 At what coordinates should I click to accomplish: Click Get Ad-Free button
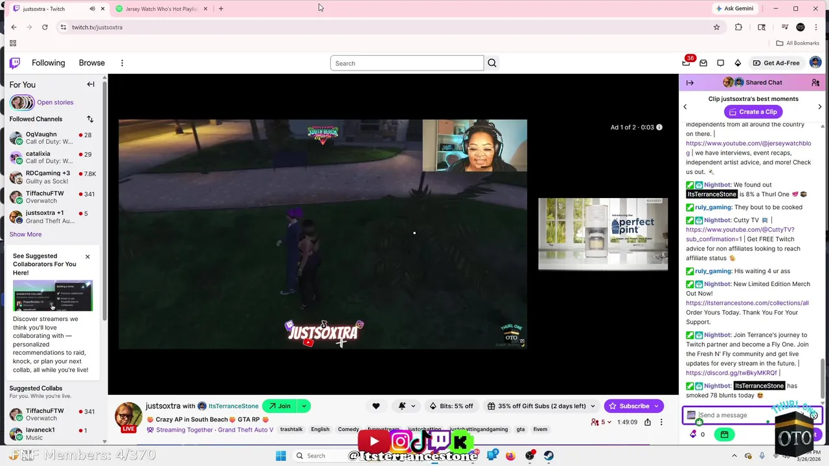click(x=776, y=63)
